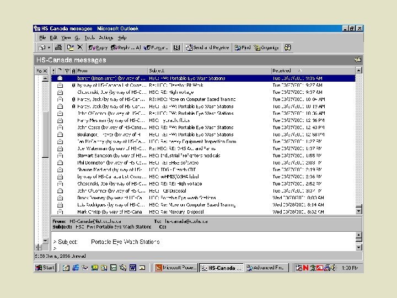Sort by the Attachment paperclip column header
397x298 pixels.
pyautogui.click(x=73, y=71)
